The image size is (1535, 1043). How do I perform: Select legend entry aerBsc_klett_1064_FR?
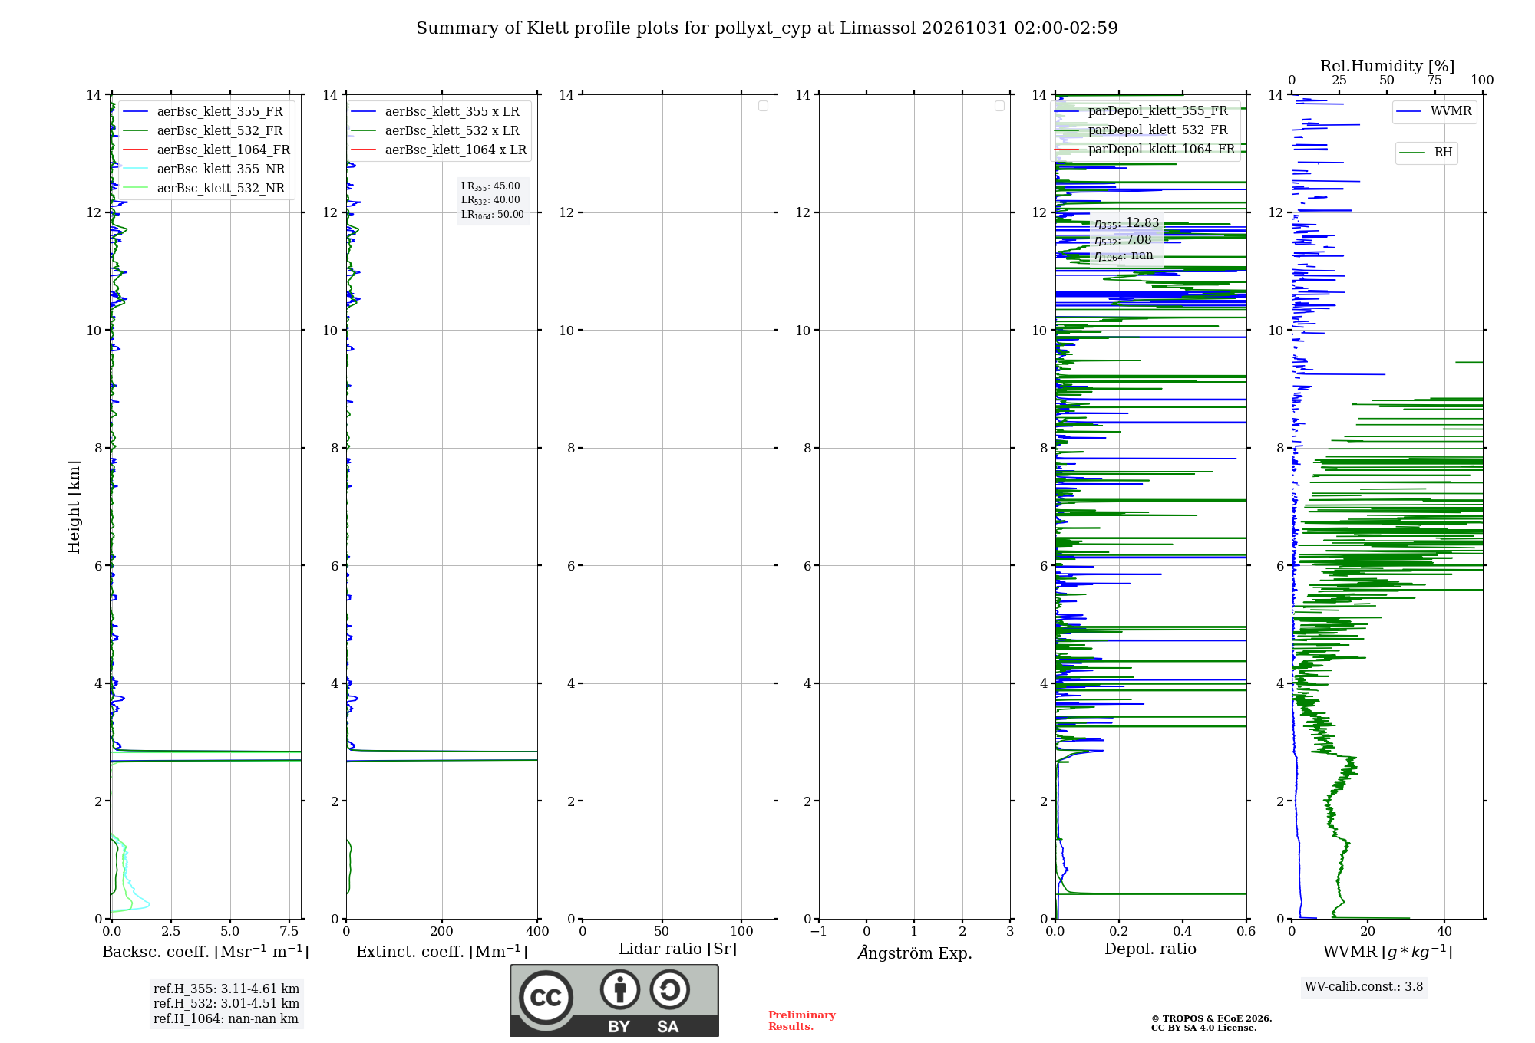click(x=206, y=150)
